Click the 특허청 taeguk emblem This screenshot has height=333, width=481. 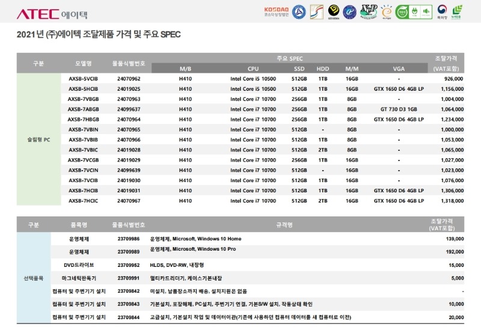coord(442,12)
